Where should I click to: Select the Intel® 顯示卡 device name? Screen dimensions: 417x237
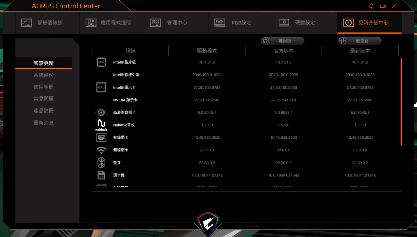click(x=124, y=87)
